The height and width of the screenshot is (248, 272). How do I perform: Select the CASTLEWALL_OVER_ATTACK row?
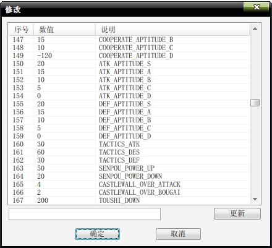[x=129, y=184]
